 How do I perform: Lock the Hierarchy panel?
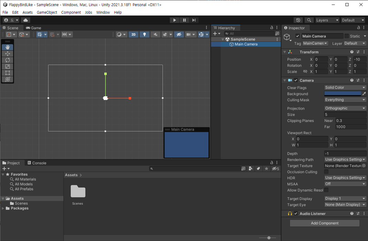(x=272, y=28)
